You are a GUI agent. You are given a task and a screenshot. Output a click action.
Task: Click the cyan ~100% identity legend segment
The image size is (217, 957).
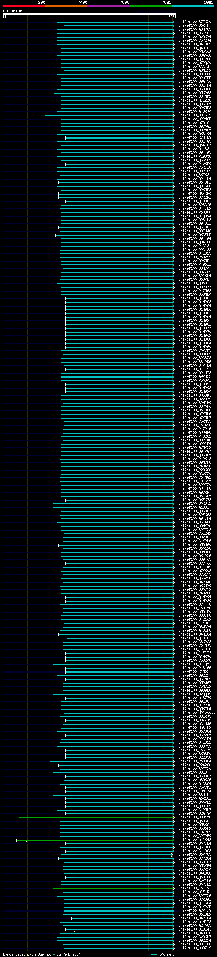coord(193,6)
